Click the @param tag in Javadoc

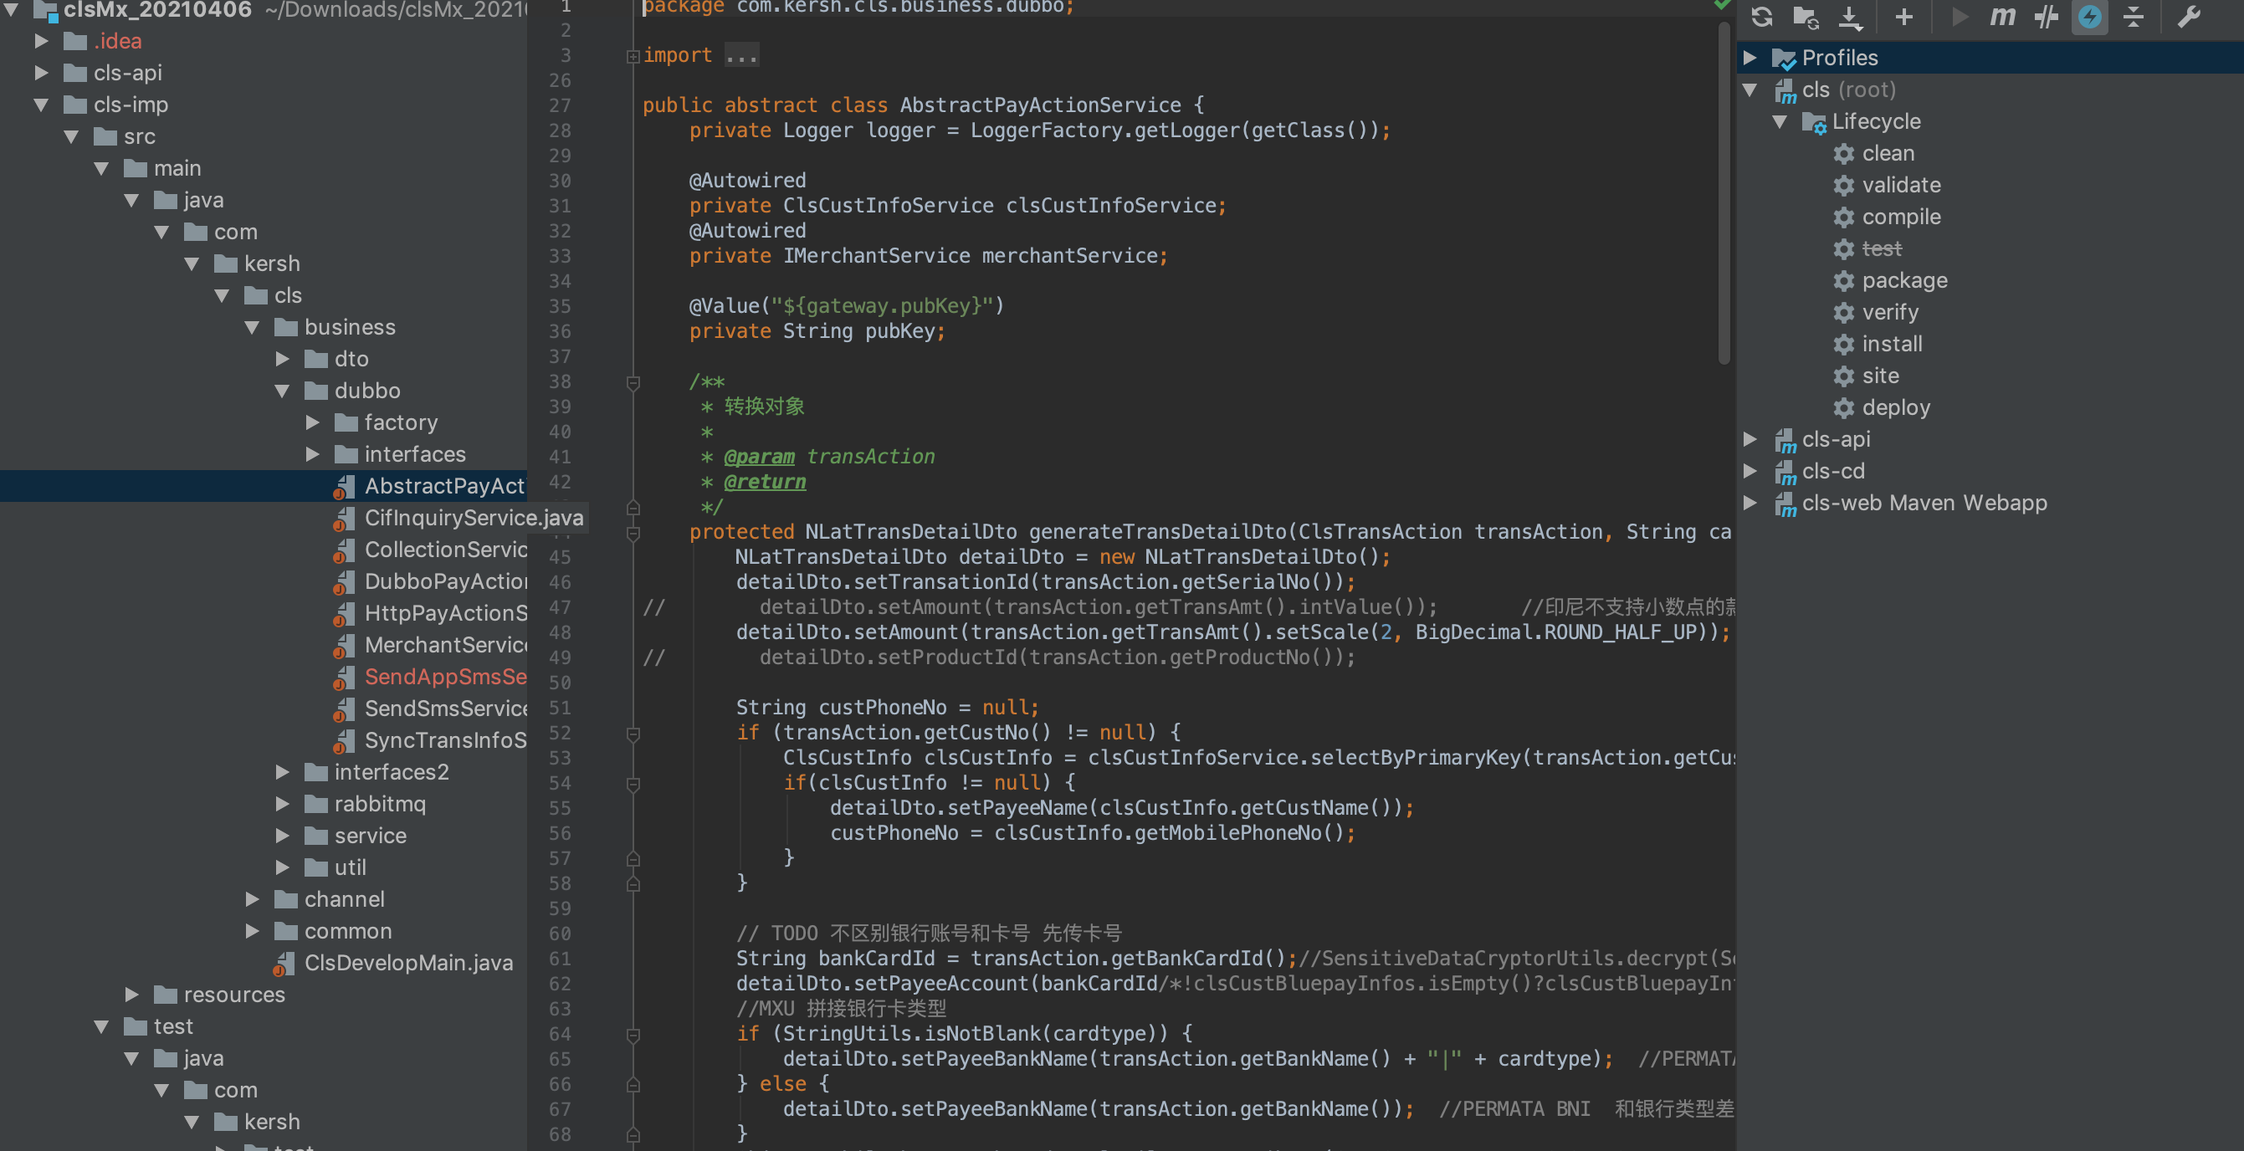pos(759,457)
